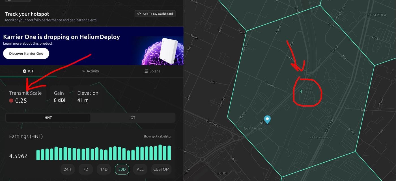Click the hex count number 4 on map
Viewport: 396px width, 181px height.
click(x=301, y=91)
